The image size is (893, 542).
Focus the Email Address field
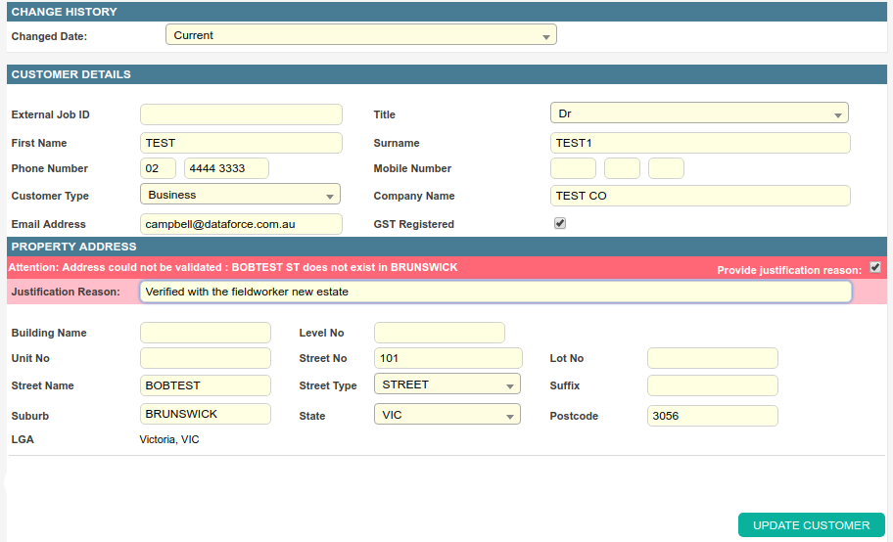tap(241, 224)
